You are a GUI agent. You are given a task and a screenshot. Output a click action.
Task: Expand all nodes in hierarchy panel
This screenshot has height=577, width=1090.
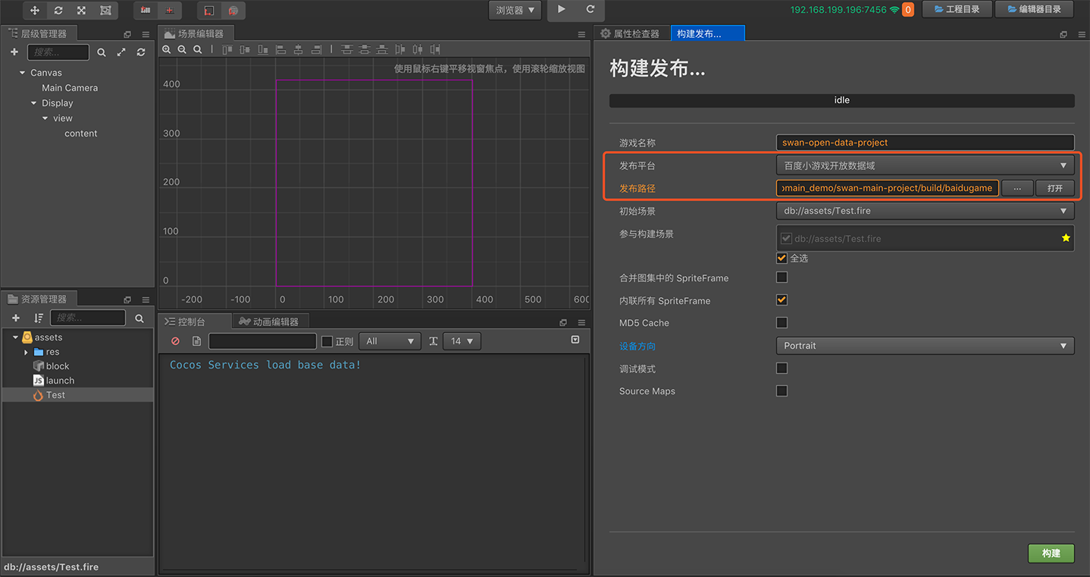point(121,52)
